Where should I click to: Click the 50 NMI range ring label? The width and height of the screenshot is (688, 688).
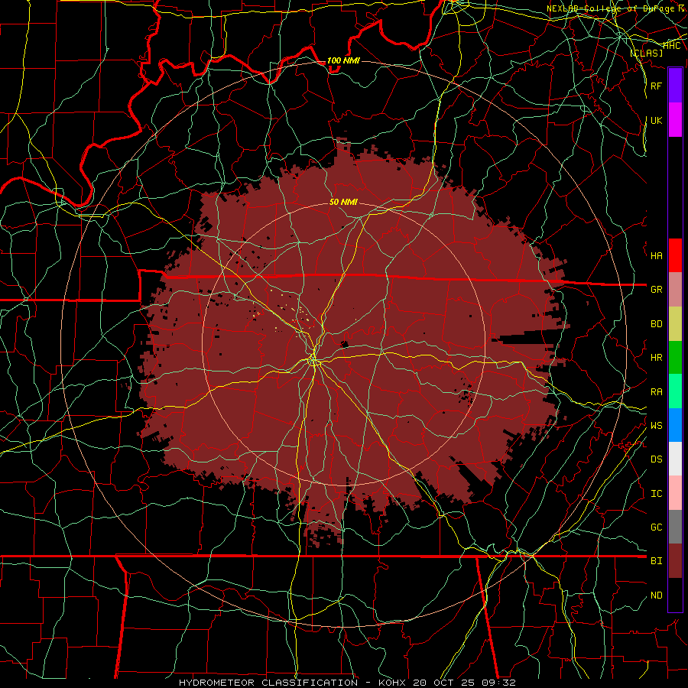click(x=343, y=203)
